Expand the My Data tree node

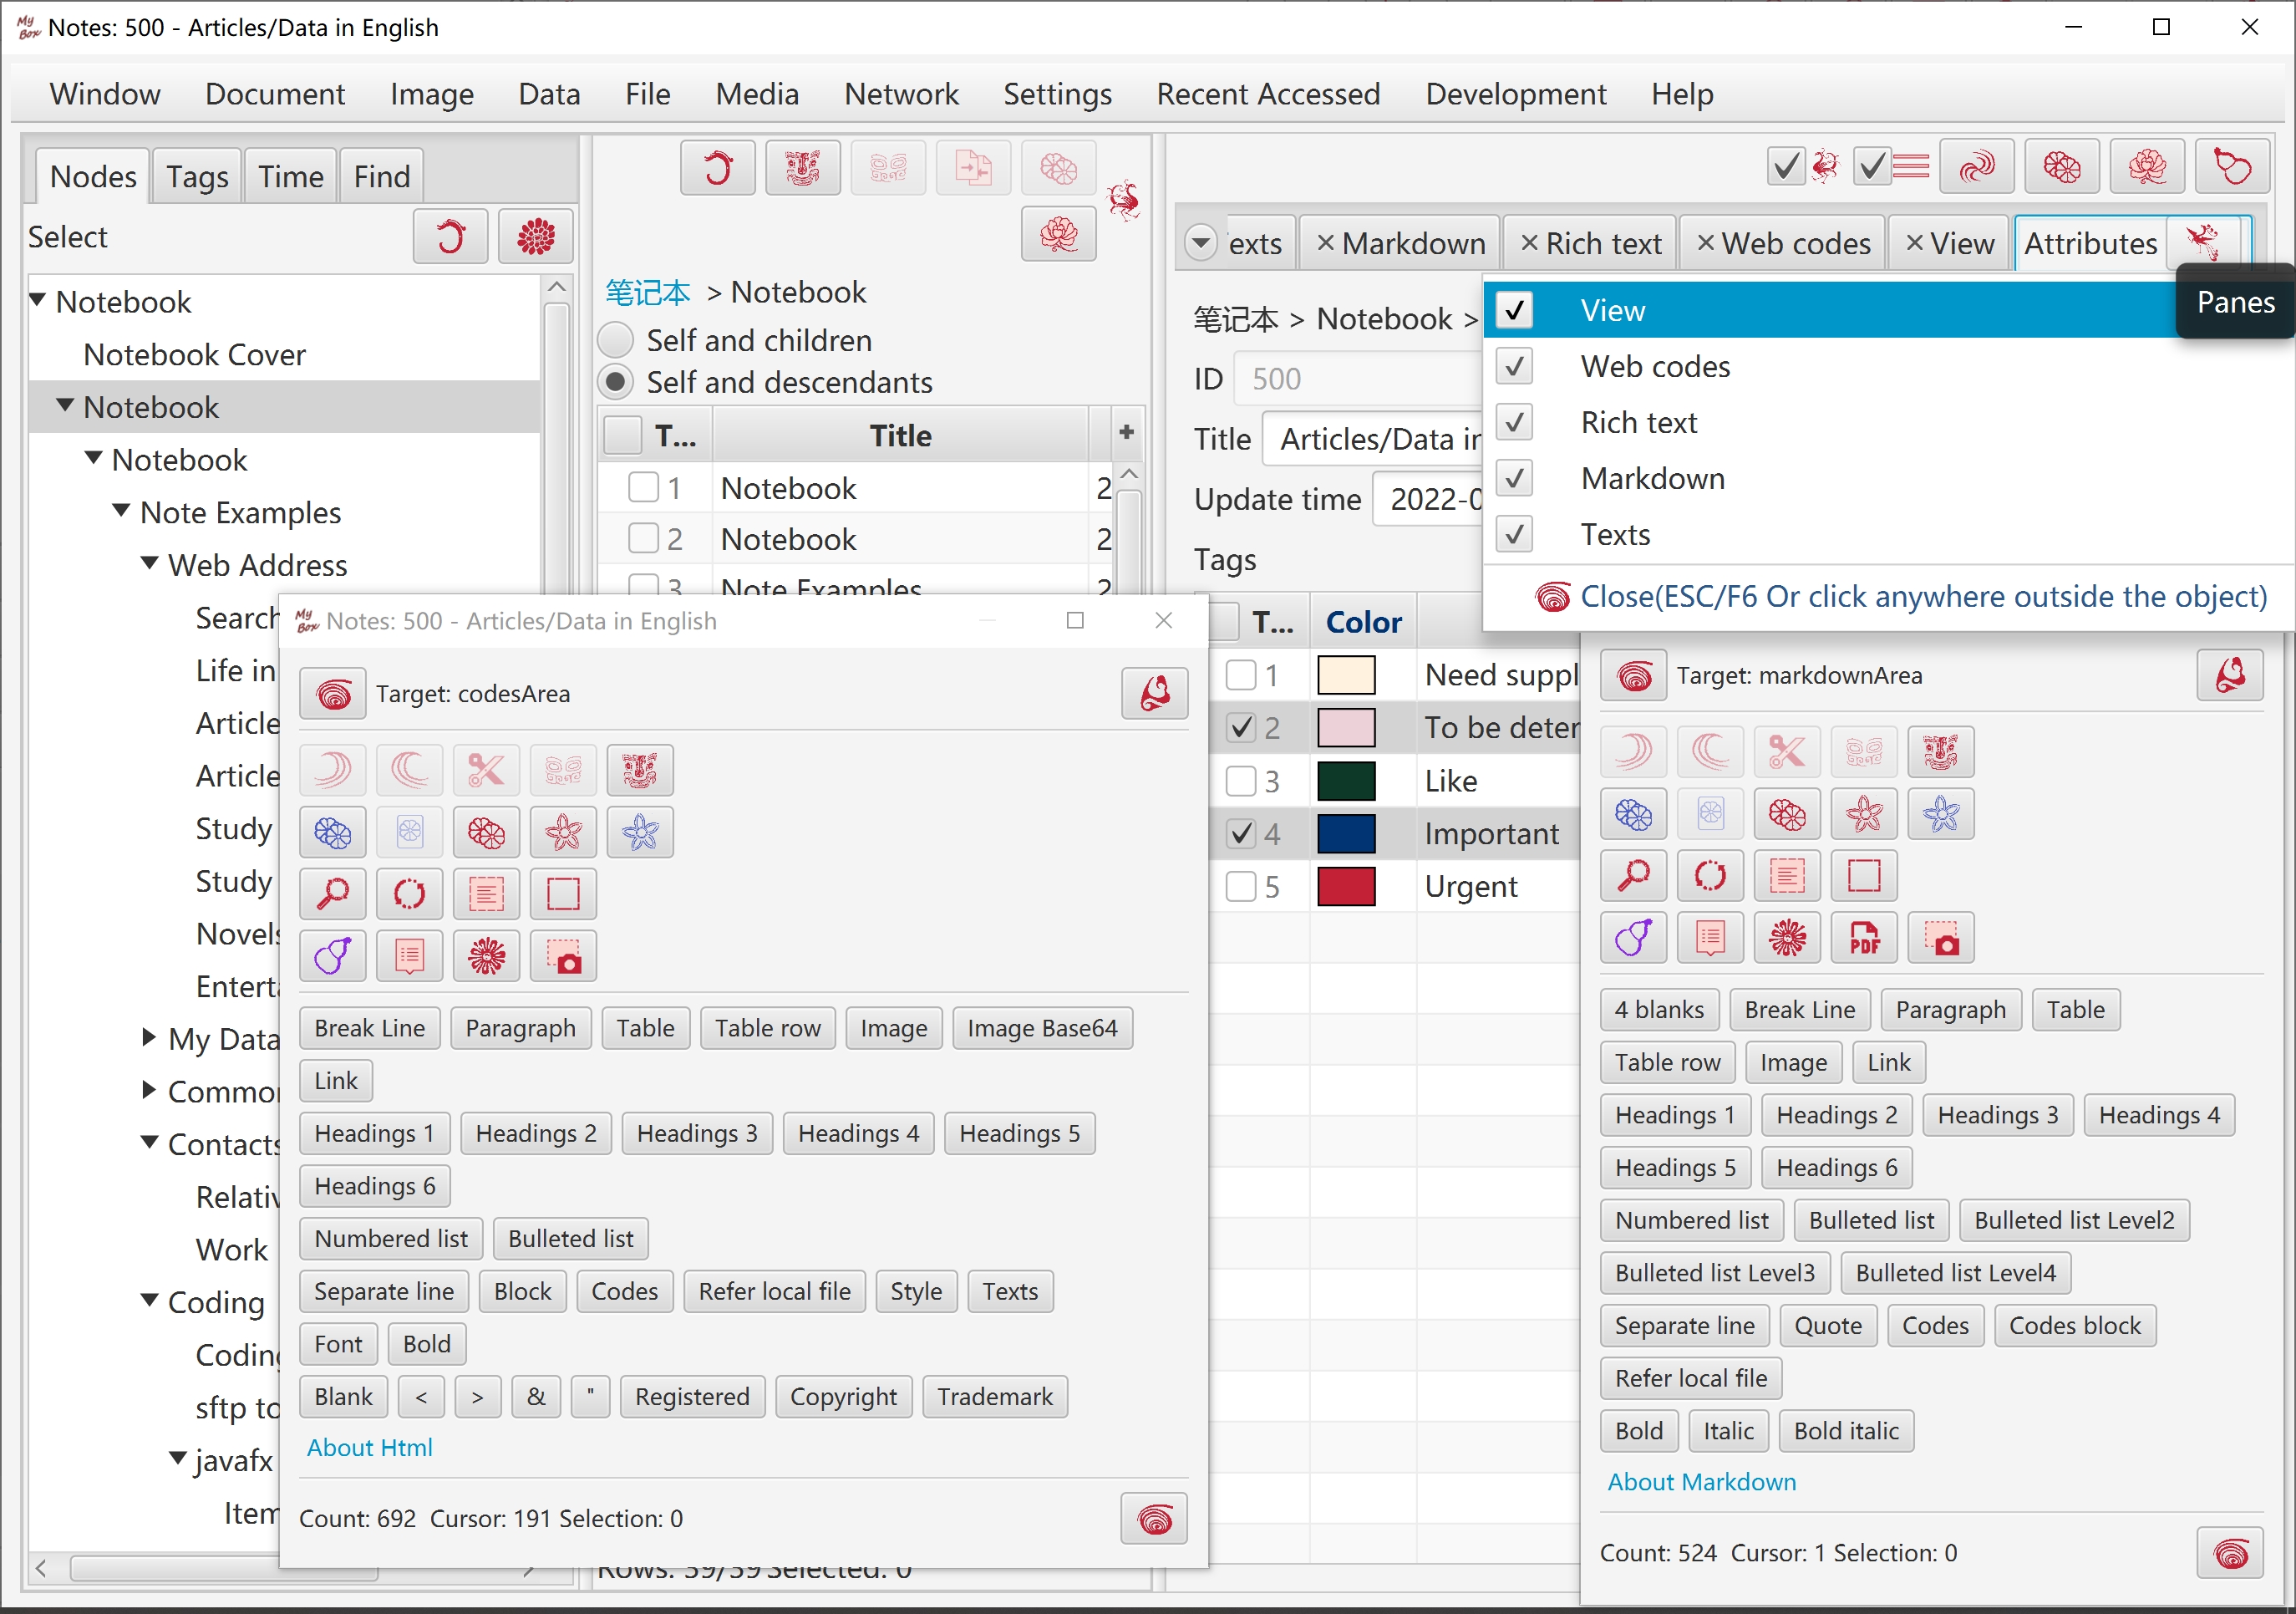pyautogui.click(x=150, y=1037)
